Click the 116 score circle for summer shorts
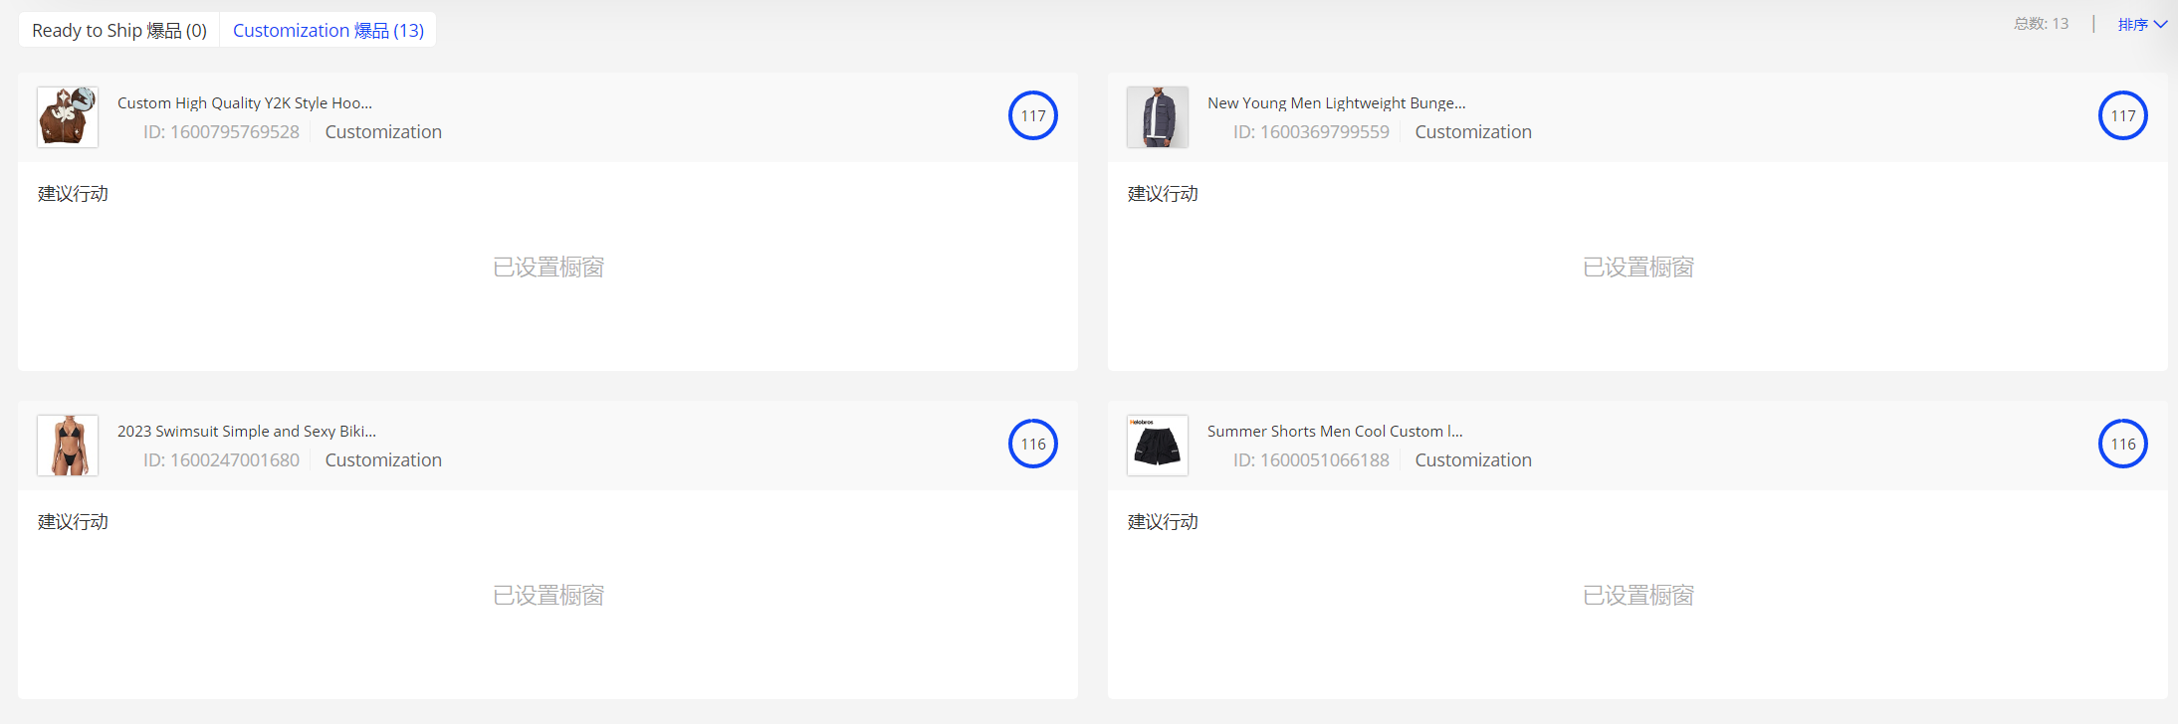This screenshot has width=2178, height=724. point(2123,444)
